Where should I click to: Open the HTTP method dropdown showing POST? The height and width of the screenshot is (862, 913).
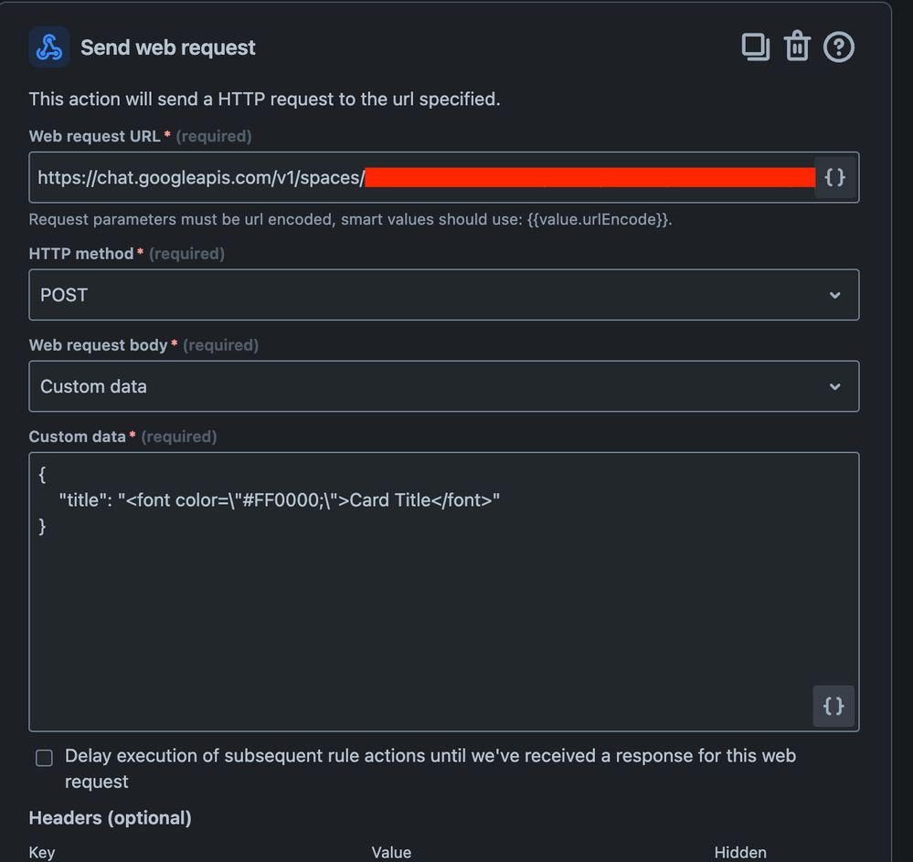coord(443,295)
